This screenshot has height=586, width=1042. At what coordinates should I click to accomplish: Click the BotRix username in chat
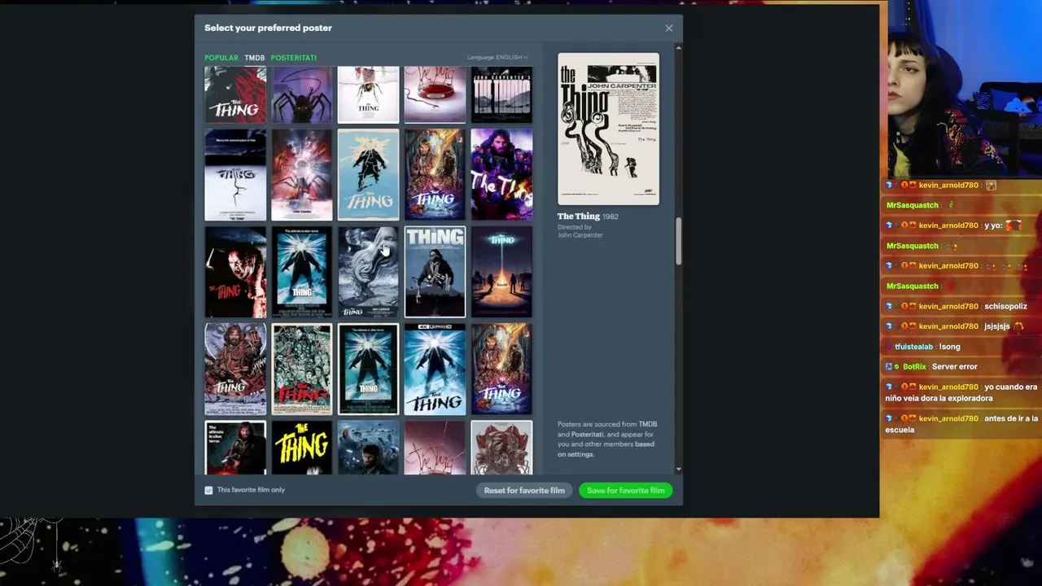[x=914, y=367]
